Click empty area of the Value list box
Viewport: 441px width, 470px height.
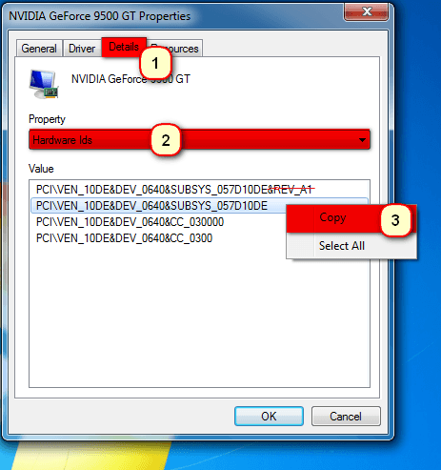[199, 317]
